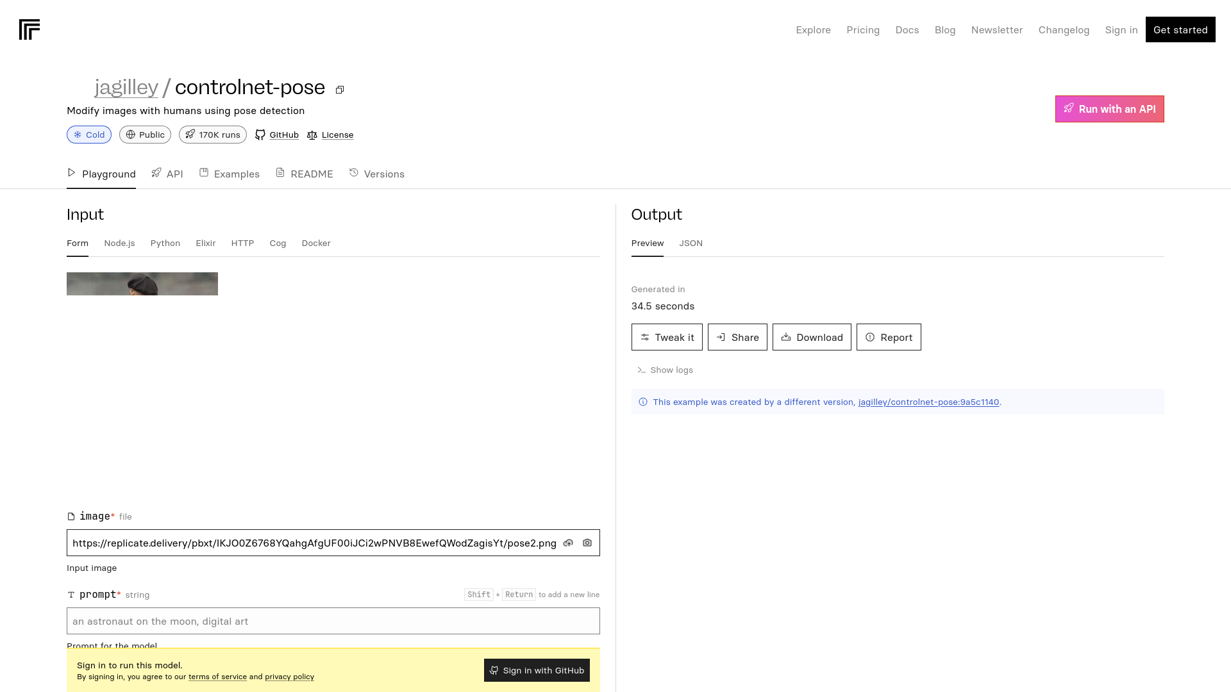1231x692 pixels.
Task: Click the GitHub cat icon near the badges
Action: [x=260, y=135]
